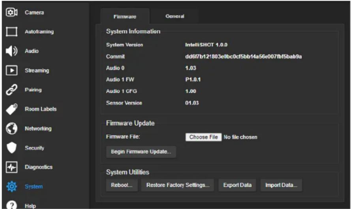The width and height of the screenshot is (351, 209).
Task: Open the Camera settings page
Action: coord(34,13)
